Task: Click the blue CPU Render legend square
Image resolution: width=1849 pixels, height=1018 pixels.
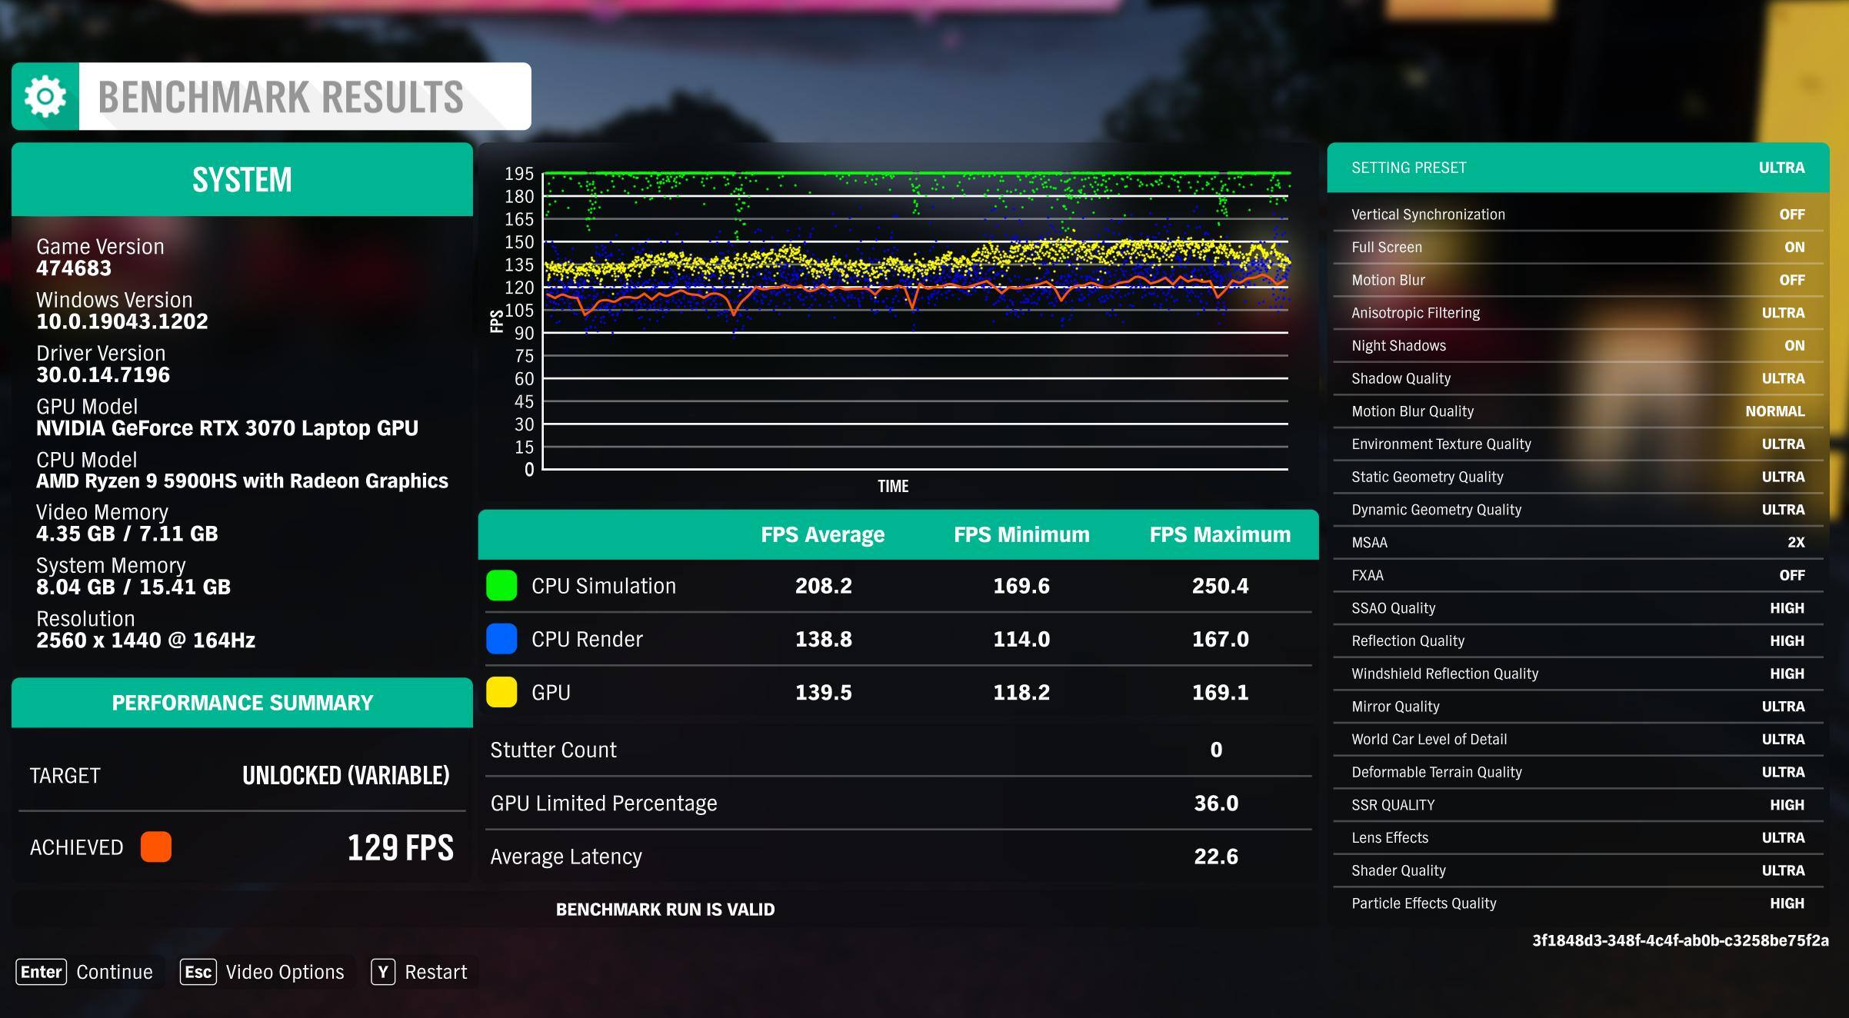Action: point(501,639)
